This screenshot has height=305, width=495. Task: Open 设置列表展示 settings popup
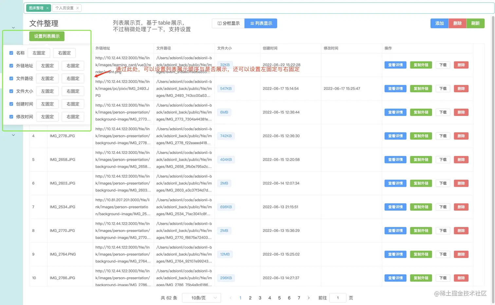(x=47, y=36)
